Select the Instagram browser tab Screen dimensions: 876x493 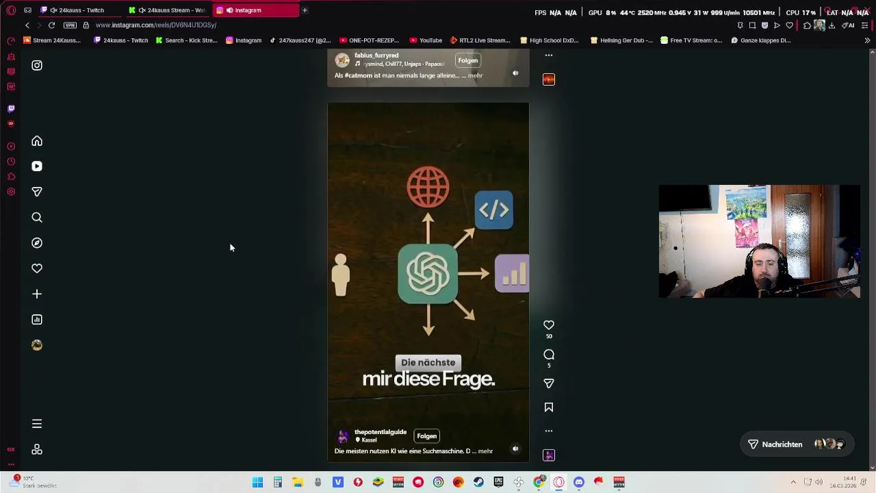pos(255,10)
